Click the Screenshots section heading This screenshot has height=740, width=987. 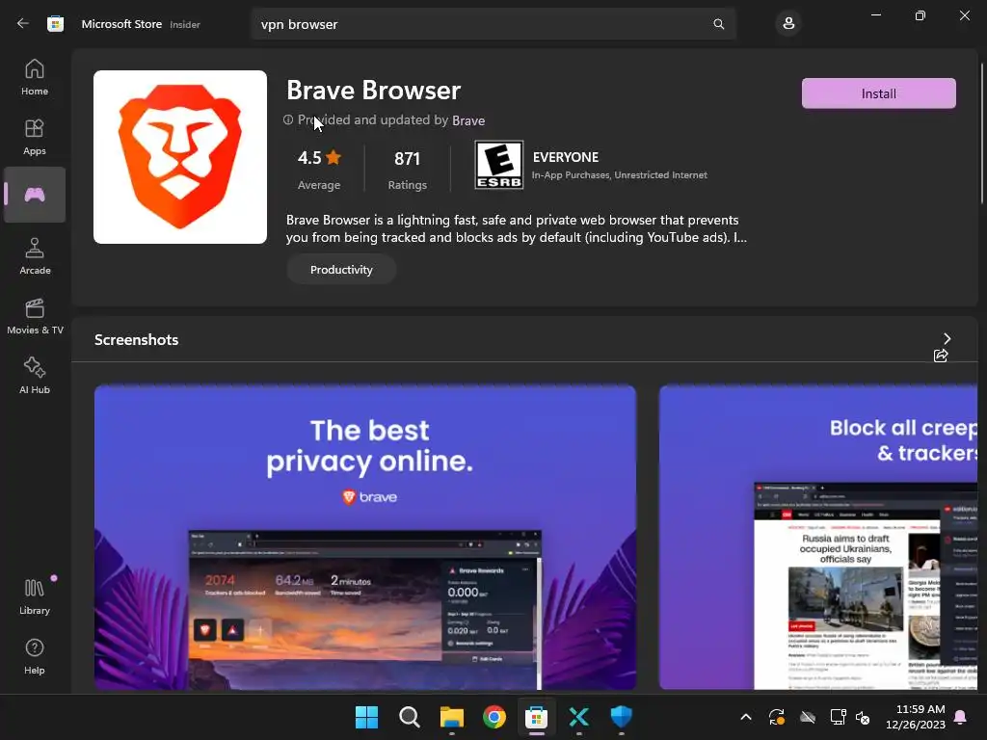pos(137,340)
